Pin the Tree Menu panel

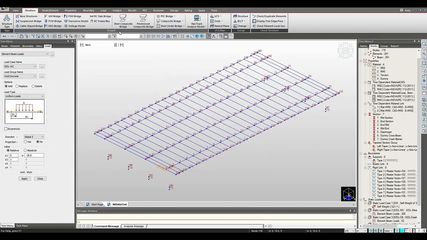68,41
